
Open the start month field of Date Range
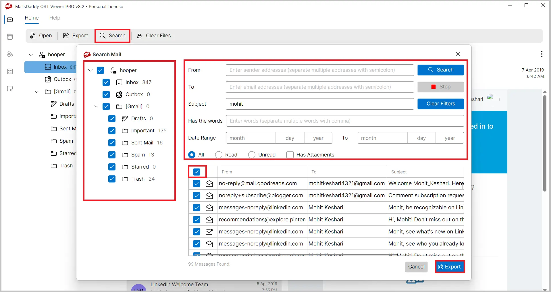251,138
